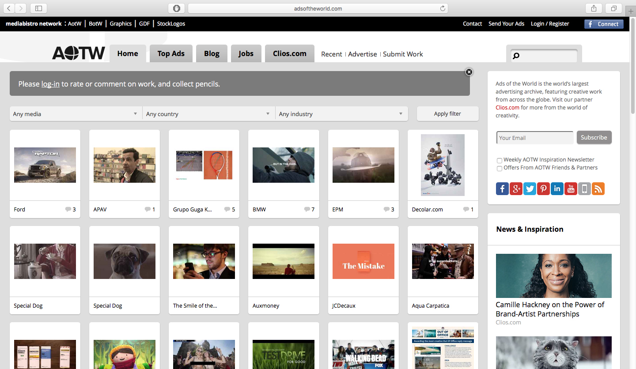Click the Auxmoney ad title
This screenshot has width=636, height=369.
[x=266, y=305]
